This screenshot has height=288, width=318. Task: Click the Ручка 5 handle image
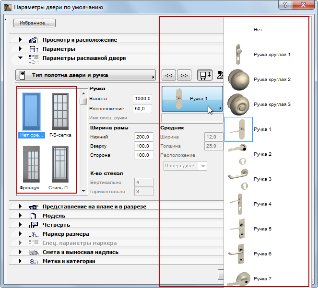pos(238,229)
